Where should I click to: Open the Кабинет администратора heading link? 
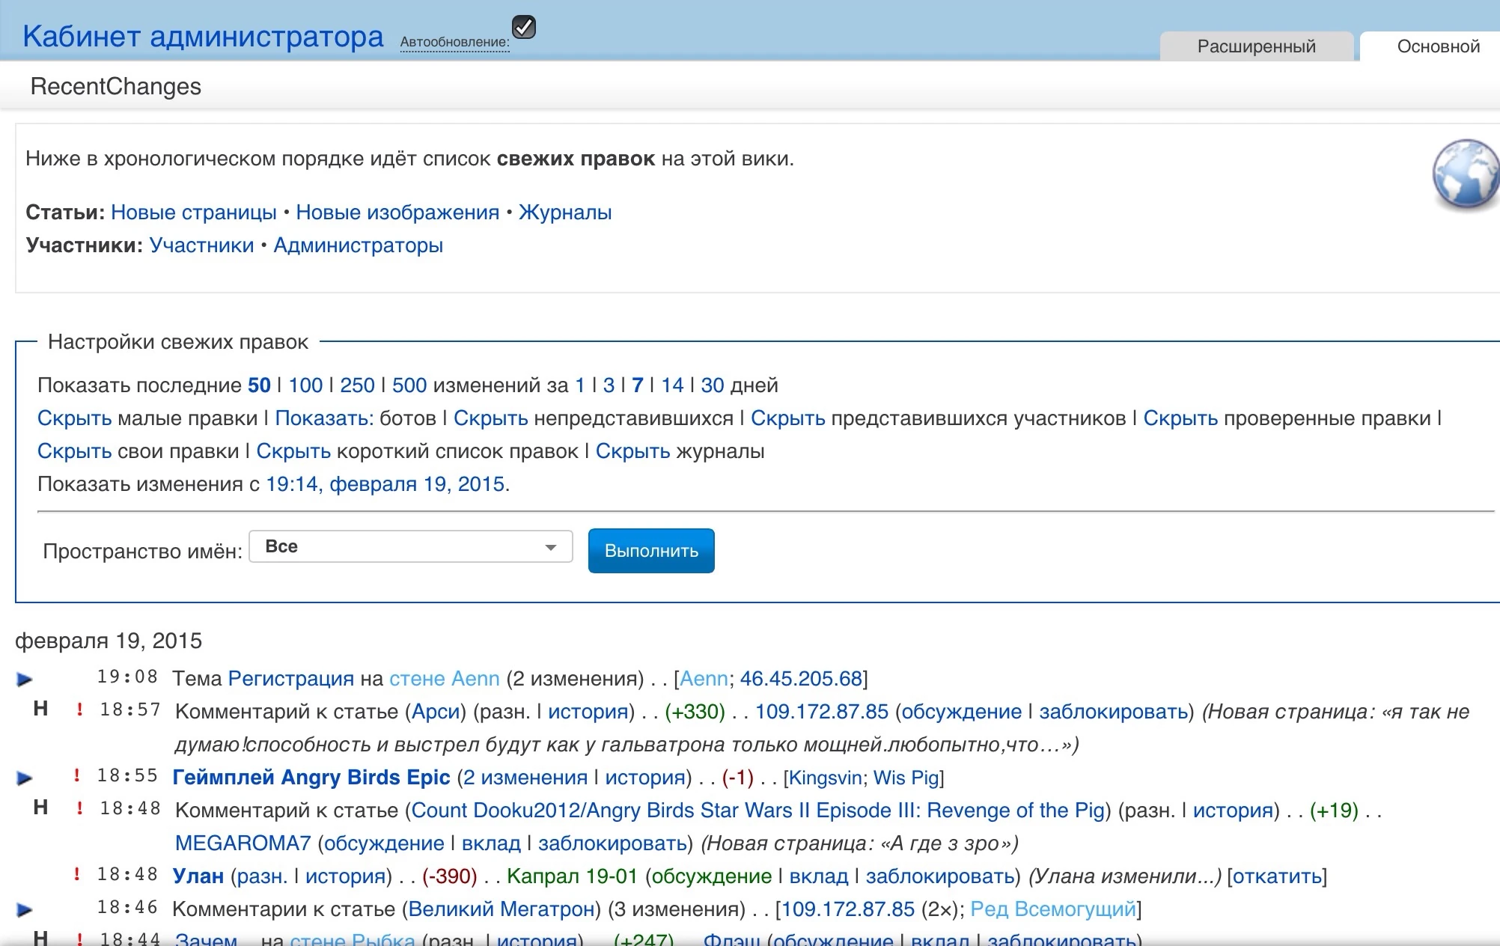coord(203,36)
